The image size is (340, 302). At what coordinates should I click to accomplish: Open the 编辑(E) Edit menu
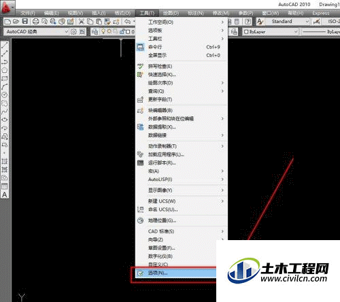[52, 13]
